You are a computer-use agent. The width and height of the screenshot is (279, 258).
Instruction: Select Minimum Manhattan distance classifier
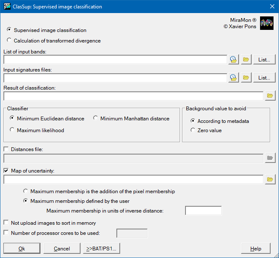point(96,118)
